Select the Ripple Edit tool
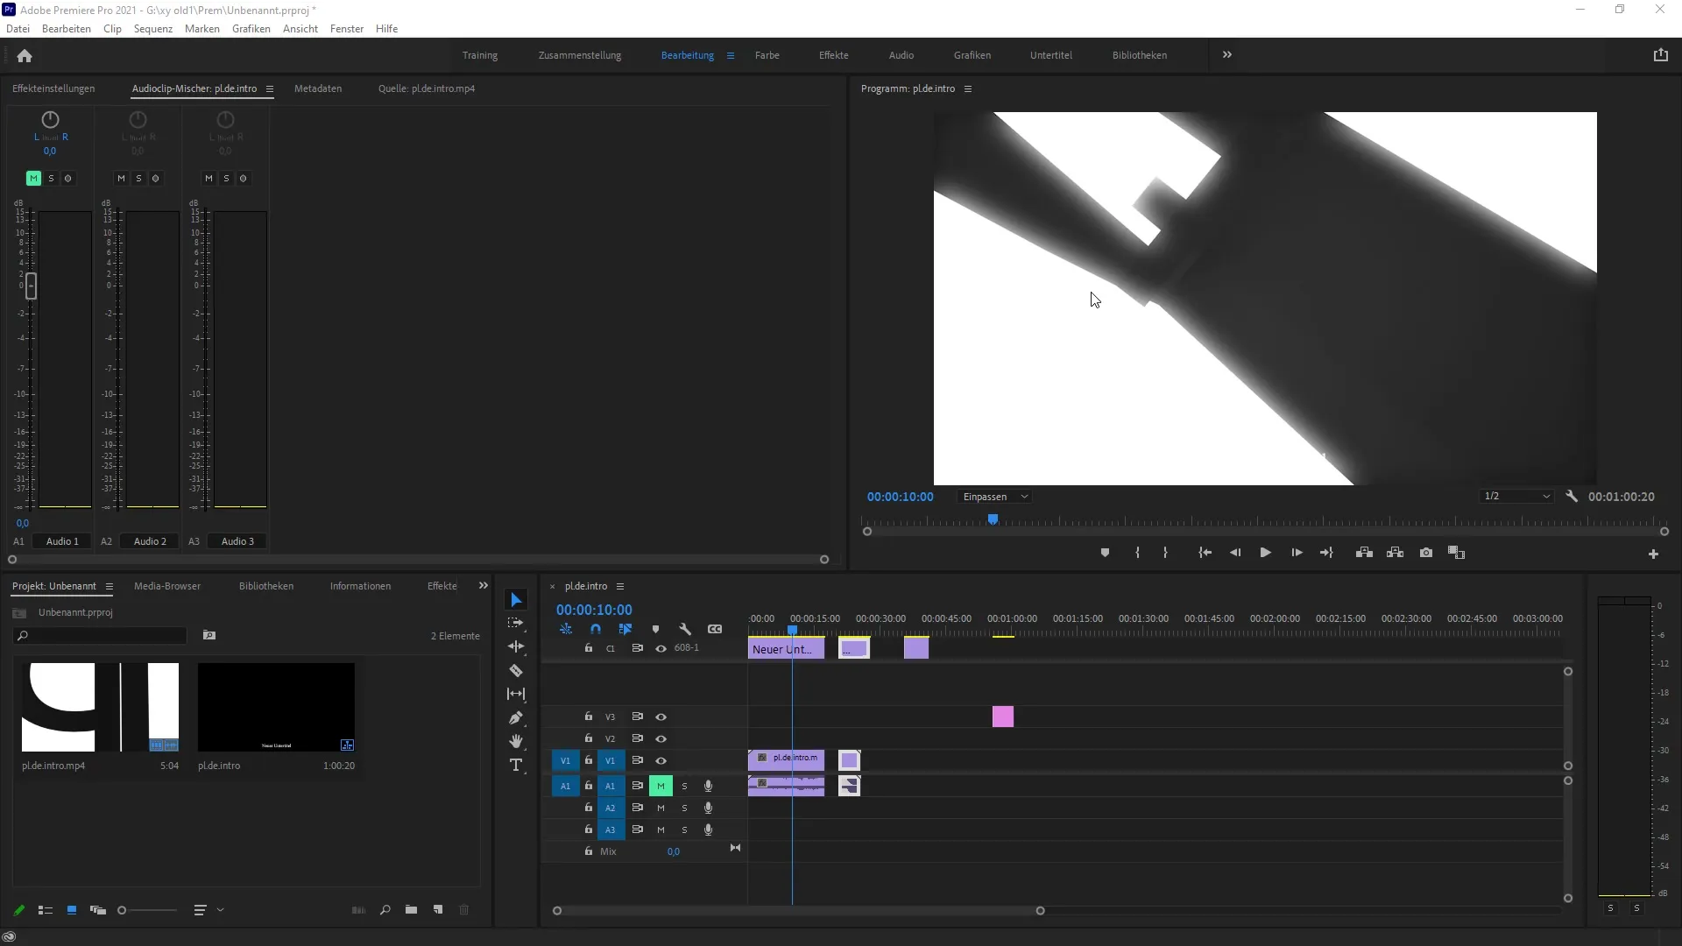The width and height of the screenshot is (1682, 946). point(516,646)
